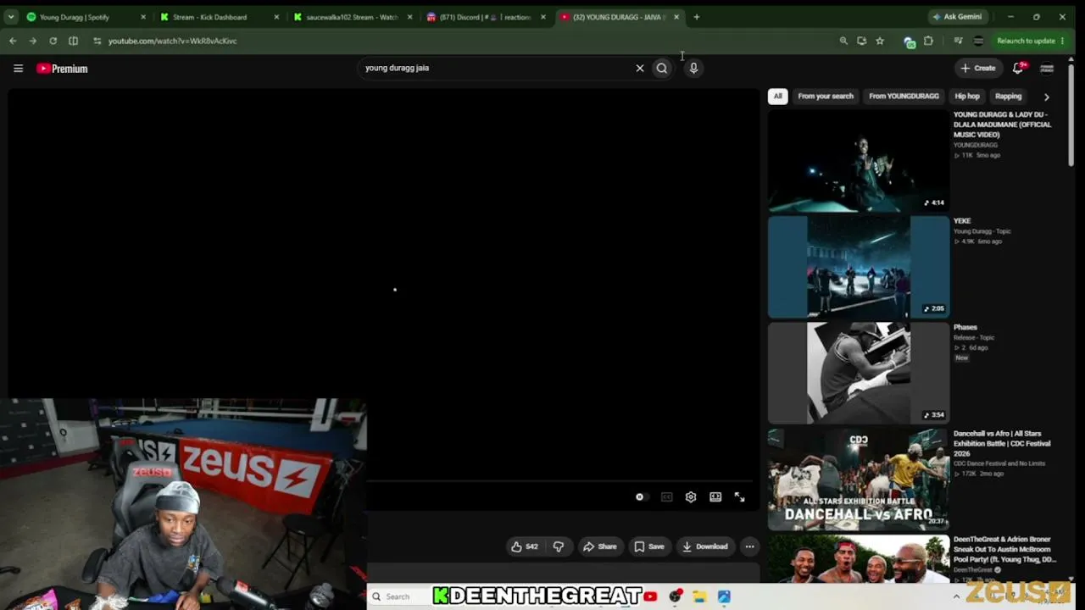Open the YouTube account avatar menu

(x=1047, y=68)
